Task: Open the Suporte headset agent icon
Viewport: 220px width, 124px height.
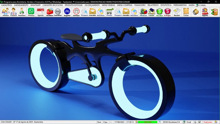Action: pyautogui.click(x=205, y=12)
